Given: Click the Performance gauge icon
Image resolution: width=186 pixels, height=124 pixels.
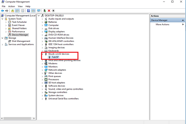Looking at the screenshot, I should [10, 32].
